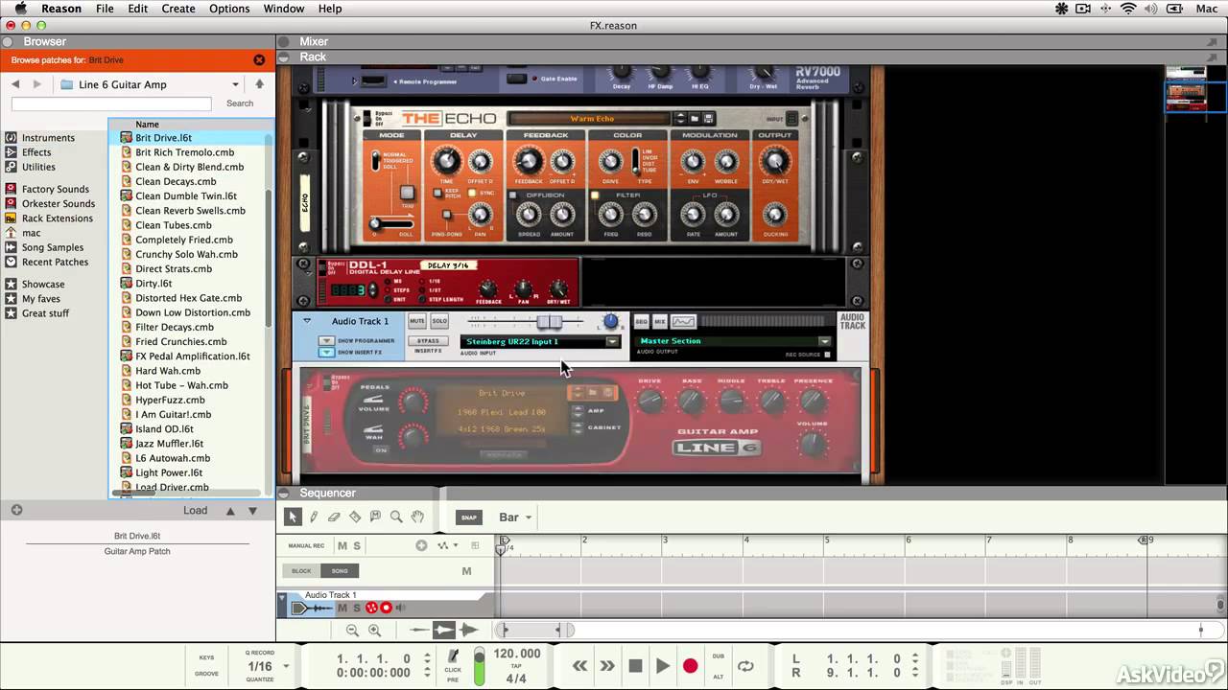Viewport: 1228px width, 690px height.
Task: Open the Audio Output Master Section dropdown
Action: coord(734,341)
